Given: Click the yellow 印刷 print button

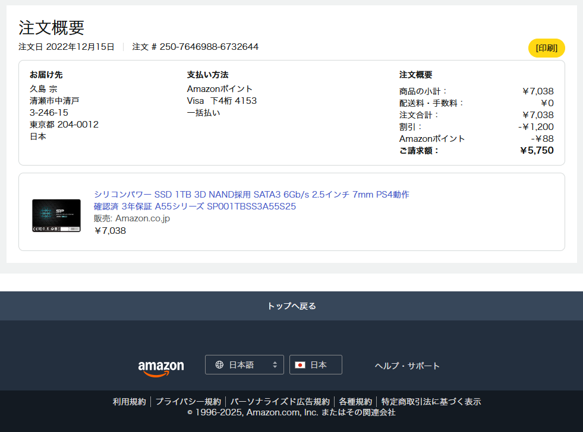Looking at the screenshot, I should point(546,48).
